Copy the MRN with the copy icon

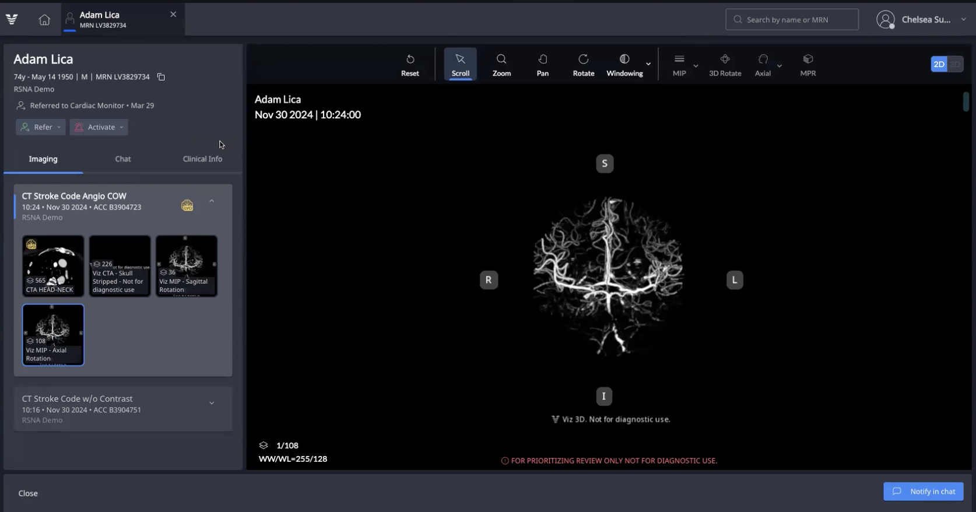click(x=161, y=77)
